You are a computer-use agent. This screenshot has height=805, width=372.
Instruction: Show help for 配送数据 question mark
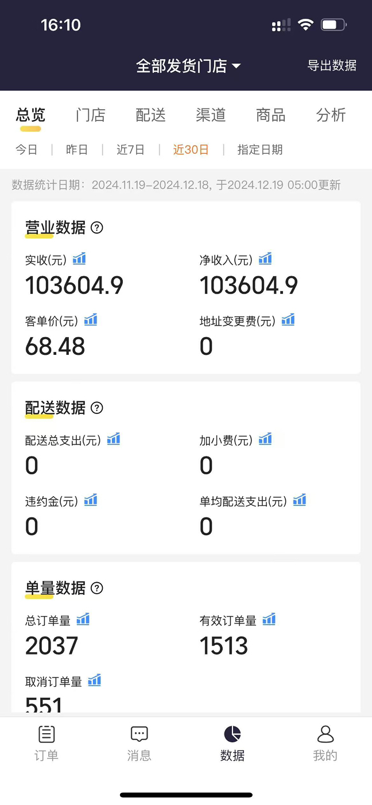(x=97, y=408)
